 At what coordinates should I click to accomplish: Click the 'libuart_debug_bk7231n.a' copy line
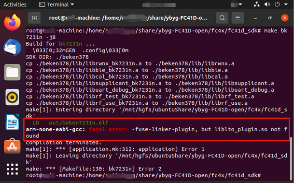tap(150, 90)
